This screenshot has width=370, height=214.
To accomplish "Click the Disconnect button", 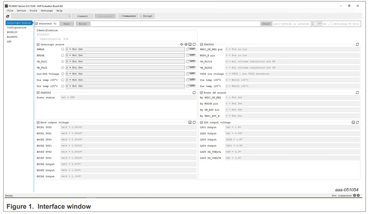I will (x=105, y=16).
